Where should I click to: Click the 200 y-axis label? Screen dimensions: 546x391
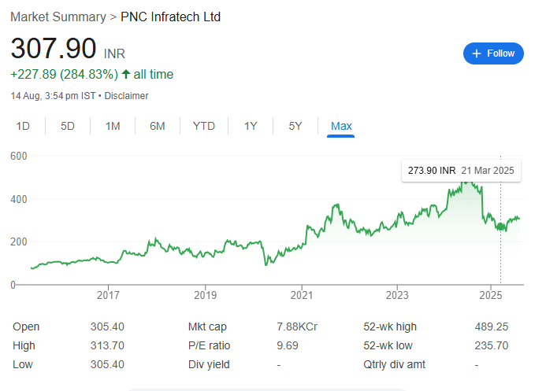click(18, 242)
